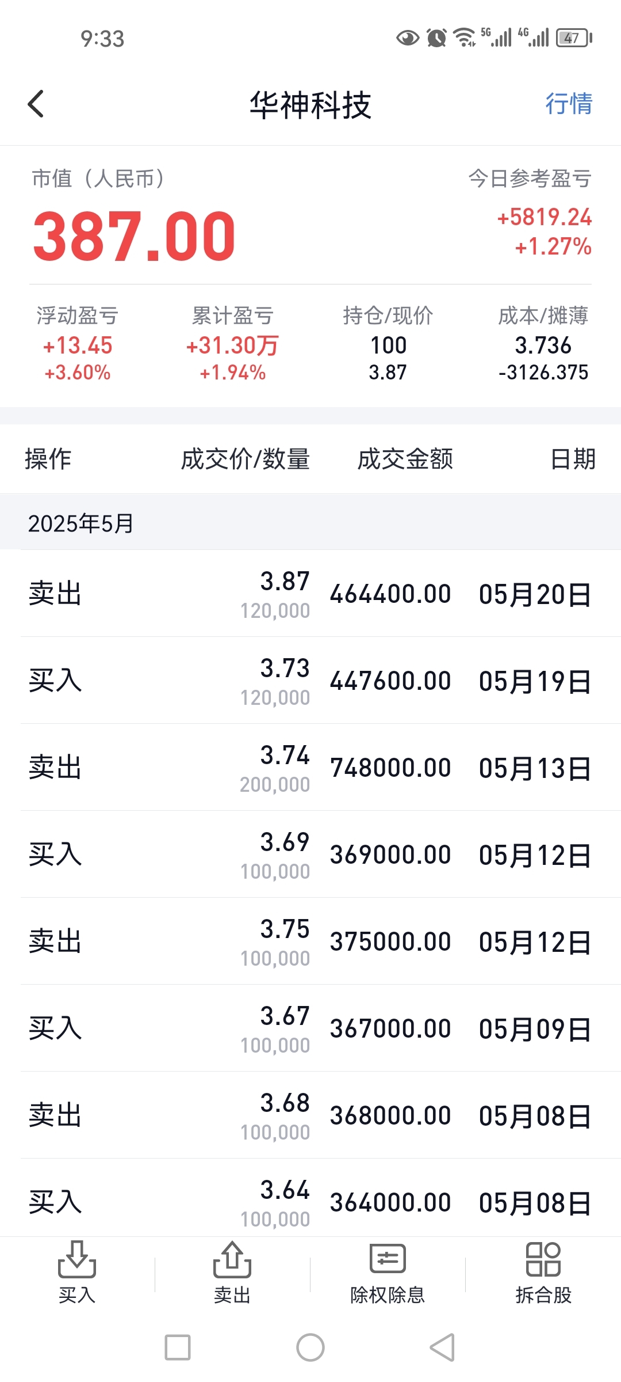
Task: Tap the 买入 buy icon in bottom bar
Action: pyautogui.click(x=77, y=1273)
